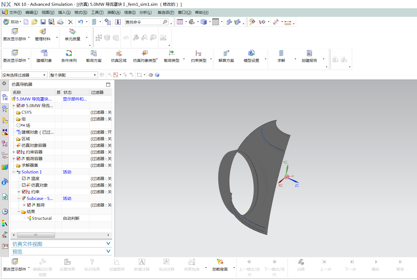This screenshot has width=417, height=280.
Task: Click 更改显示部件 in the top ribbon row
Action: click(15, 35)
